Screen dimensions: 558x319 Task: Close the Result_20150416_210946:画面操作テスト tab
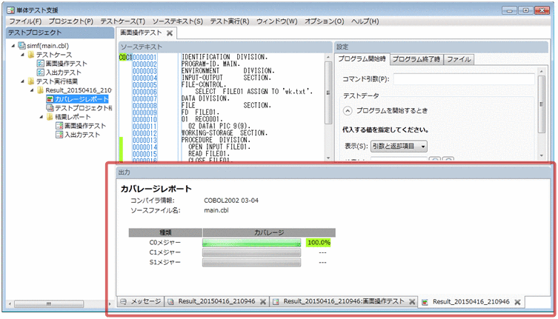pos(412,302)
